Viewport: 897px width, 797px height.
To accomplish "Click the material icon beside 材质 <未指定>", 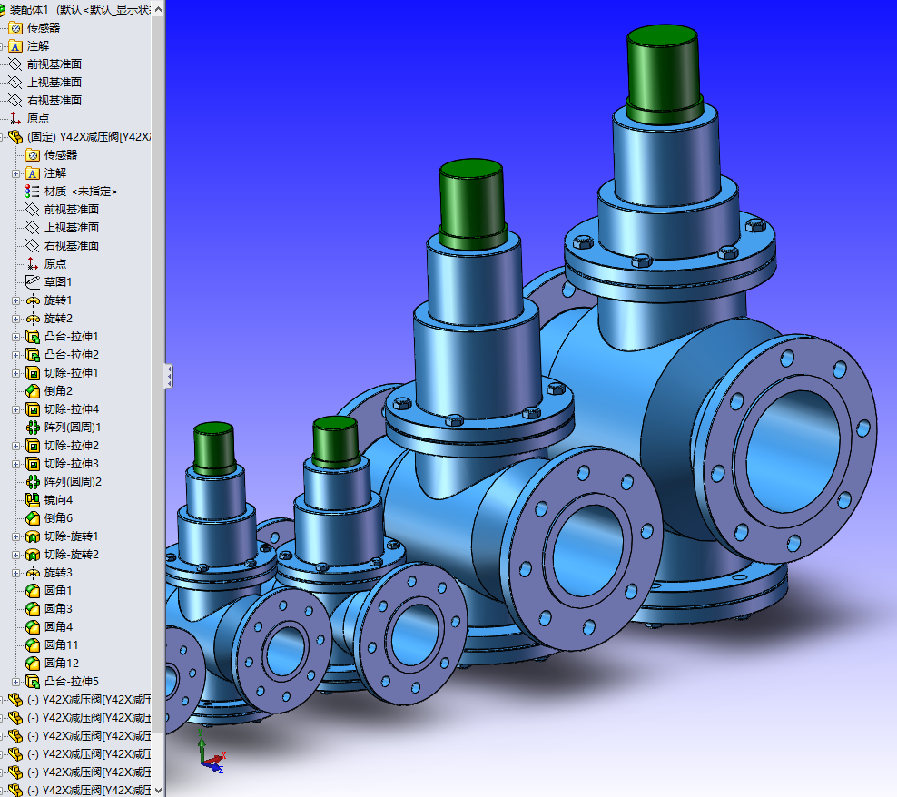I will [x=33, y=192].
